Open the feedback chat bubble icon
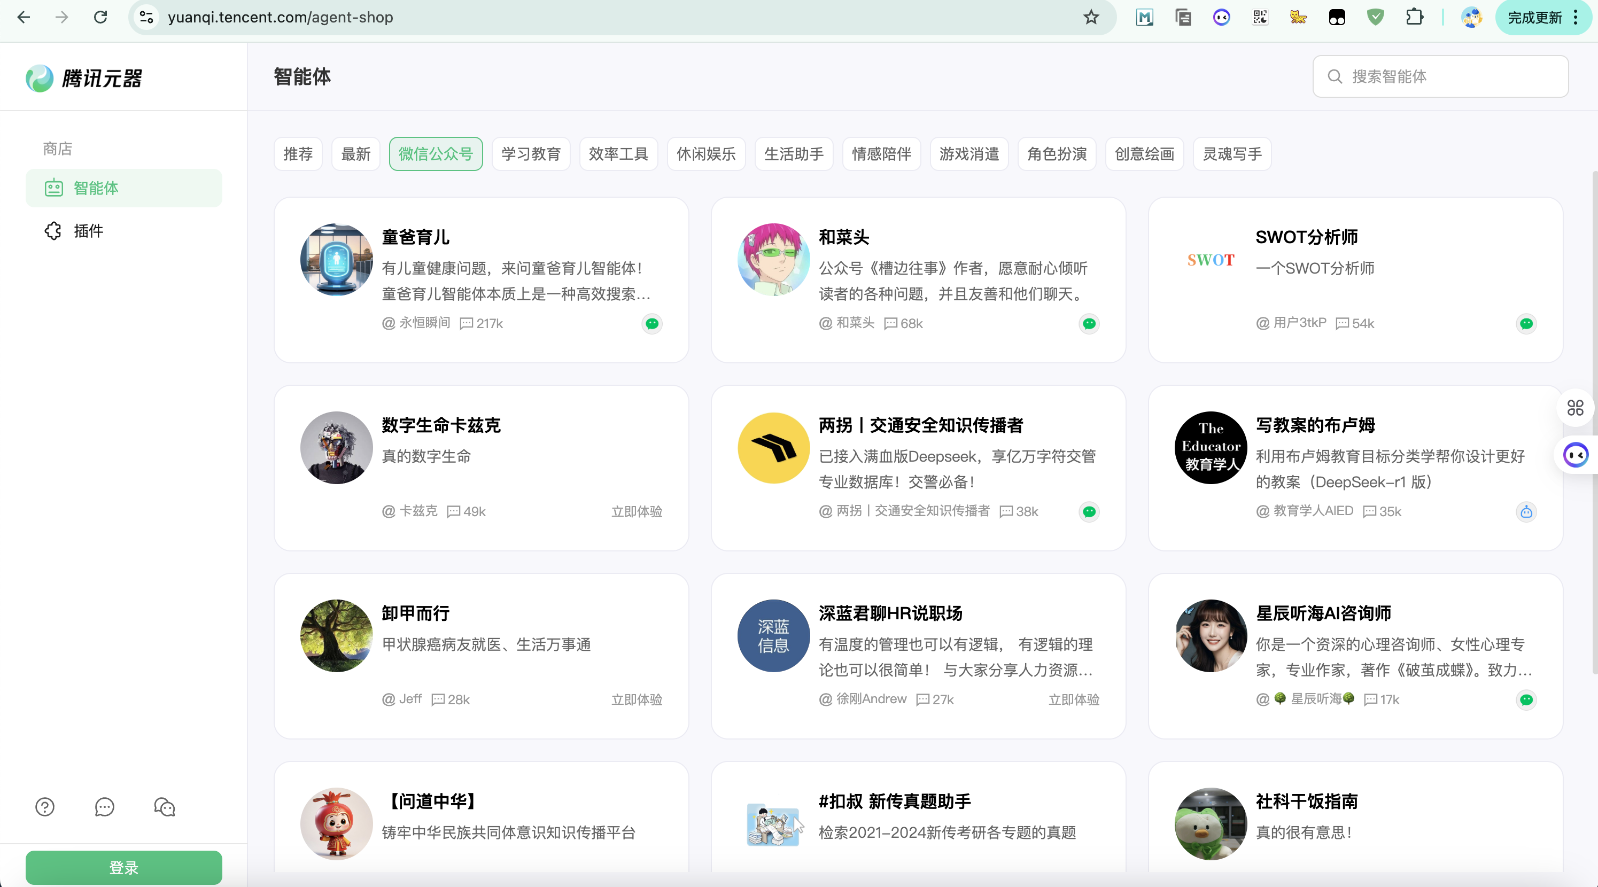This screenshot has height=887, width=1598. (x=104, y=807)
